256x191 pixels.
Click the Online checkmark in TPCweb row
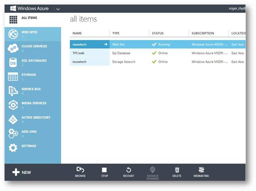[x=154, y=53]
